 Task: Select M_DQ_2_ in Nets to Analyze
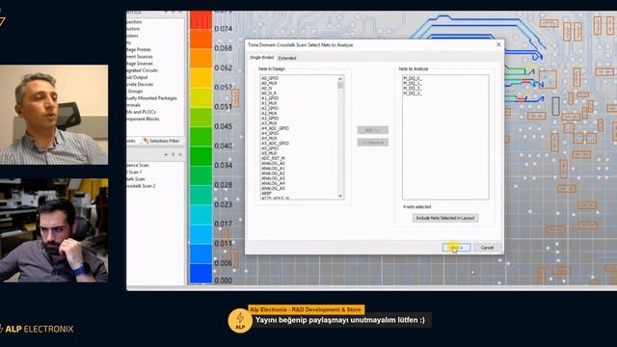[413, 89]
